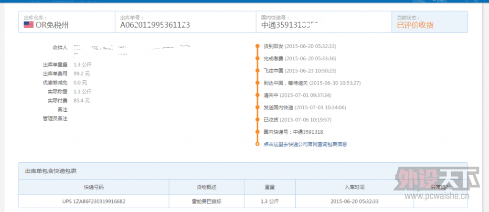
Task: Click the 货物概述 column header
Action: pos(206,187)
